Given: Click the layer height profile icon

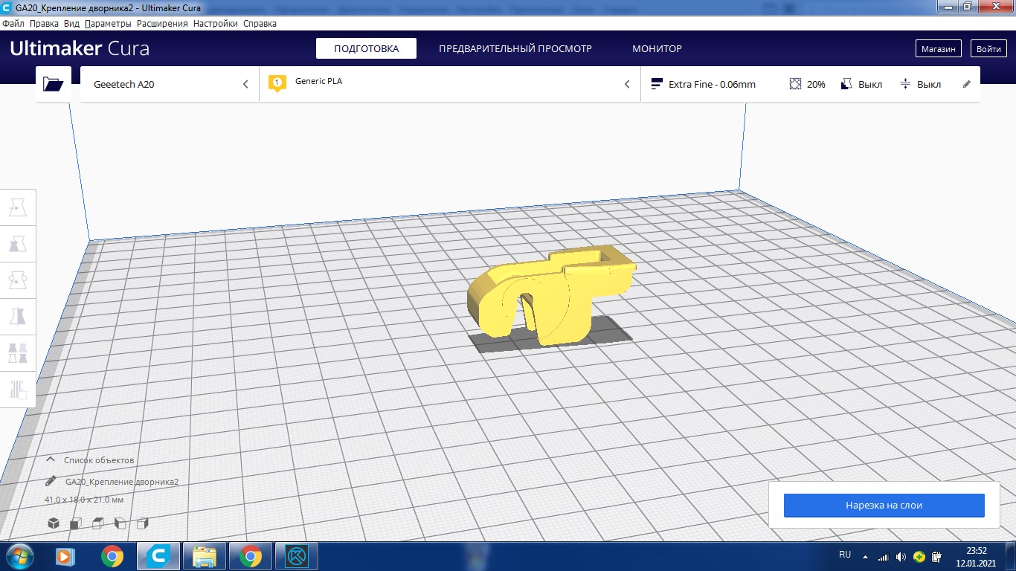Looking at the screenshot, I should 656,84.
